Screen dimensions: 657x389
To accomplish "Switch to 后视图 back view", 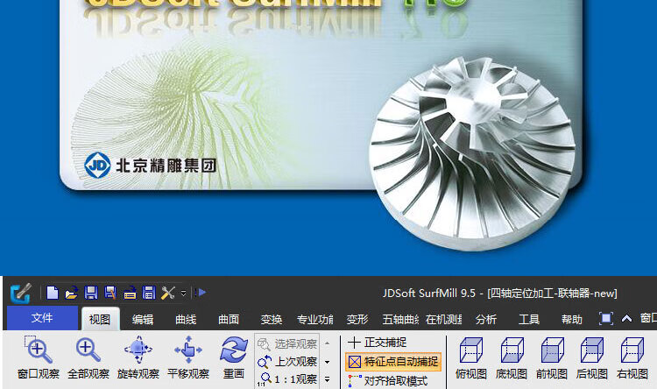I will click(591, 357).
